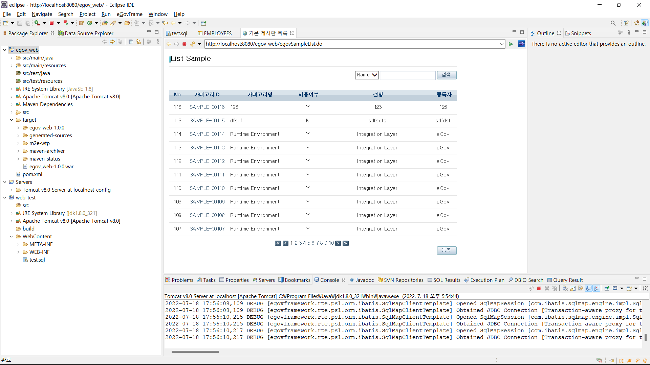Click the Last Edit Location arrow icon
650x365 pixels.
point(165,23)
